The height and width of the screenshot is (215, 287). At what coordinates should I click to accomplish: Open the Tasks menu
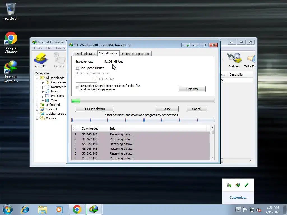pyautogui.click(x=38, y=48)
